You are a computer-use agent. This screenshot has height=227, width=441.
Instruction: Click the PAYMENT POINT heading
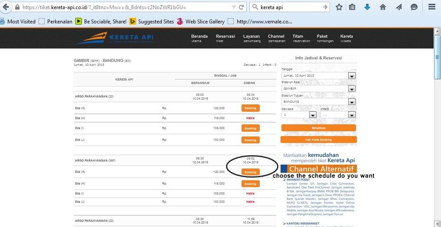tap(298, 179)
